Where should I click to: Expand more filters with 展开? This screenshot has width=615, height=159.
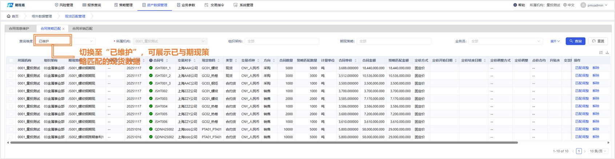(555, 41)
